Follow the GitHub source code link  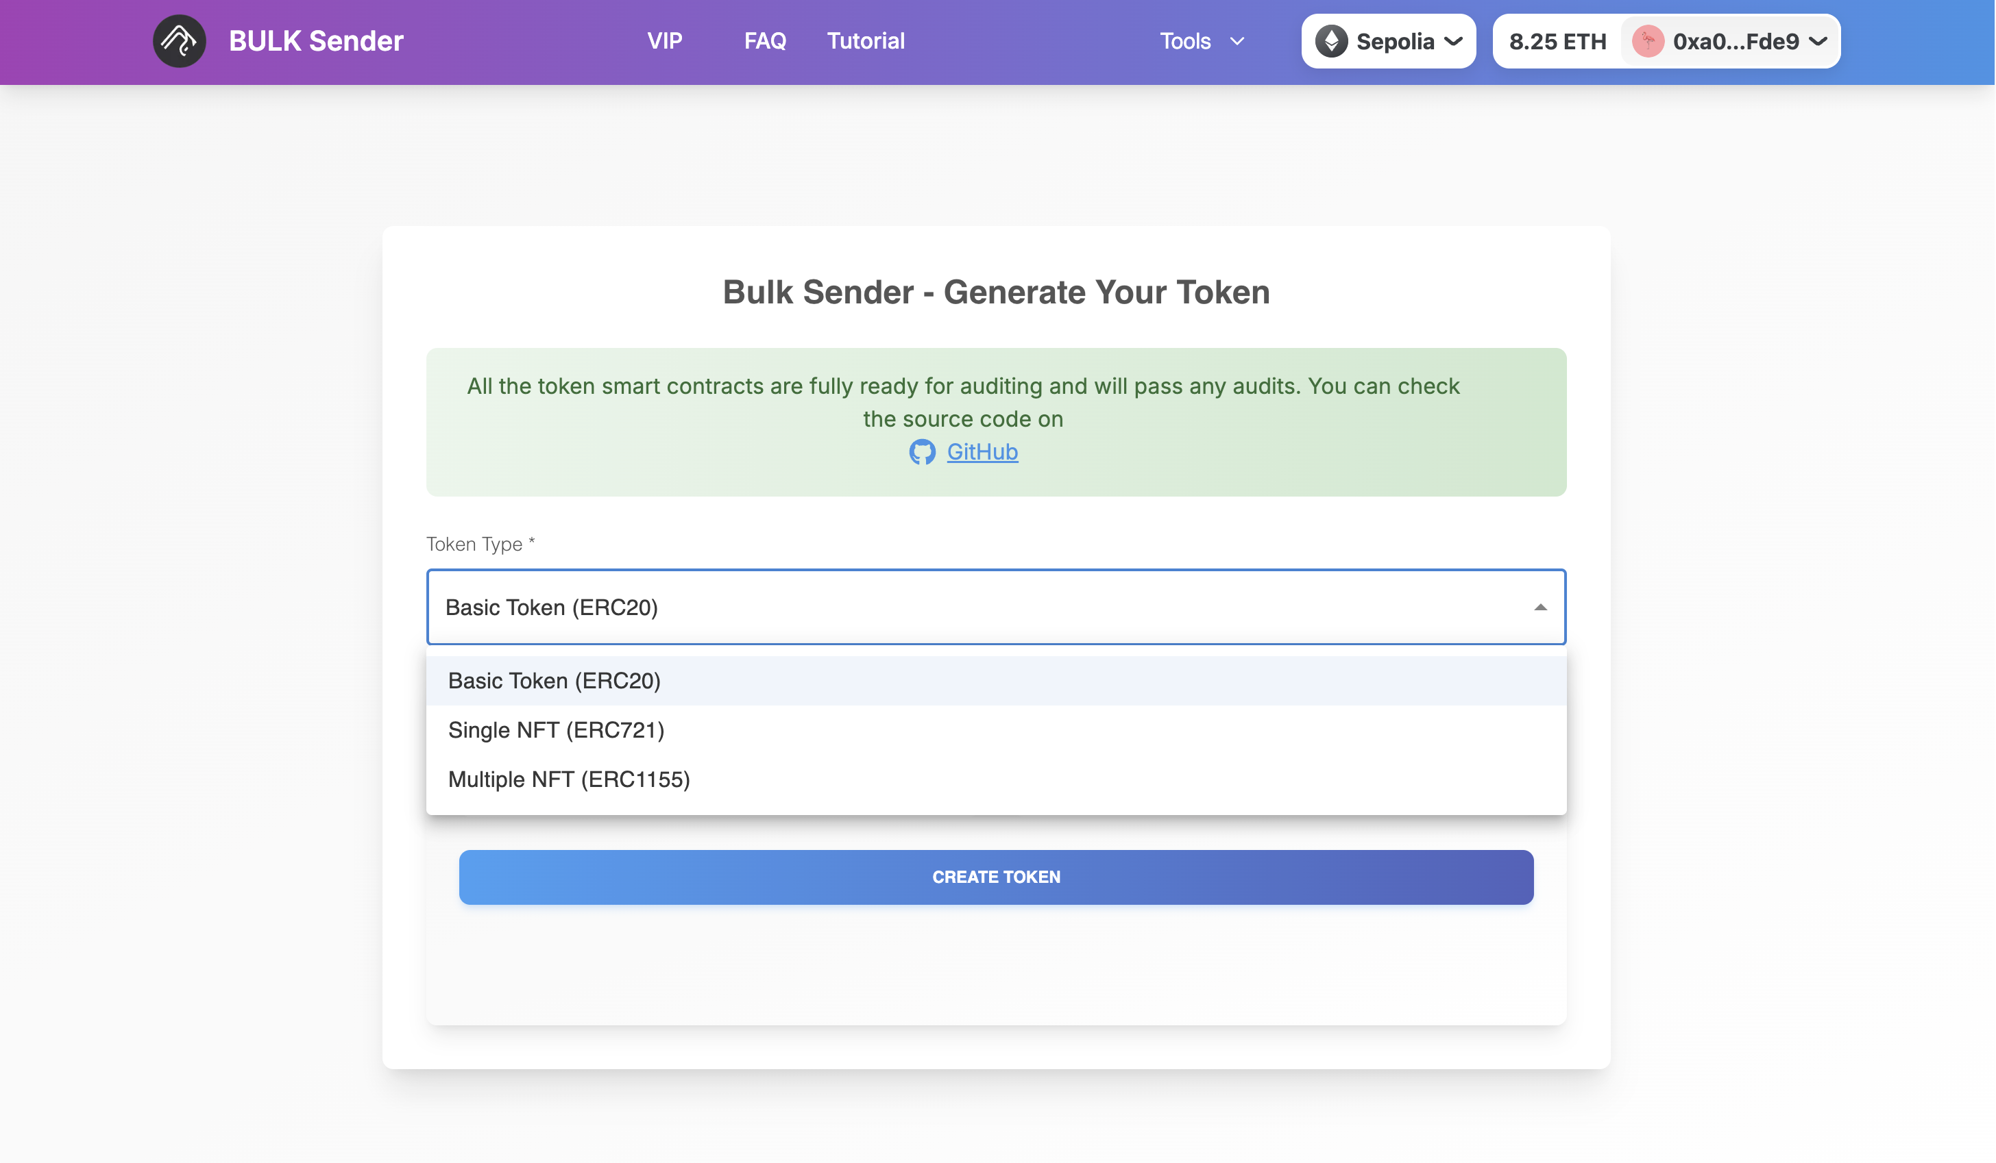(982, 451)
